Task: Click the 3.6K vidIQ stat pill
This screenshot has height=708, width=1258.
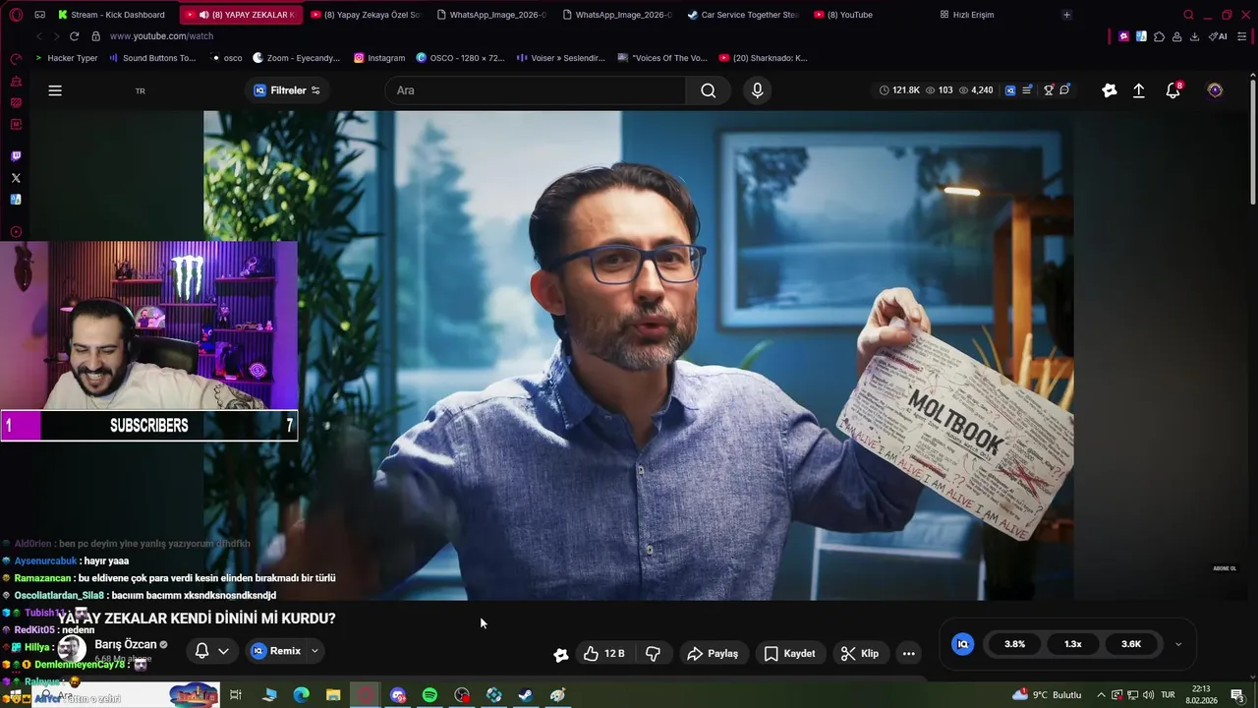Action: point(1131,644)
